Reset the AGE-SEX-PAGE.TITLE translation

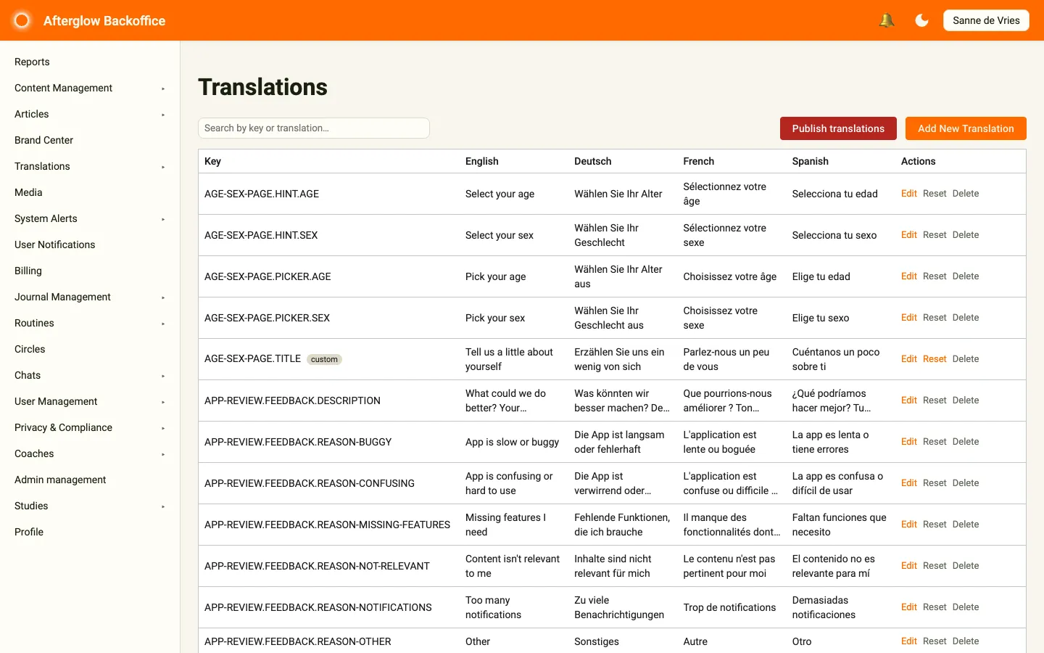point(935,359)
